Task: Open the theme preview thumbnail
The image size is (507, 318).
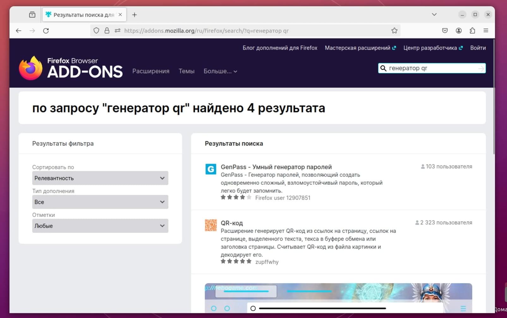Action: pos(338,298)
